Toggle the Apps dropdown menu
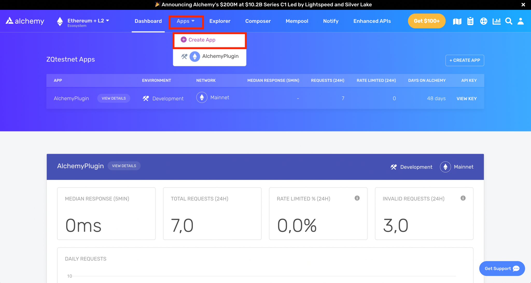 tap(186, 21)
